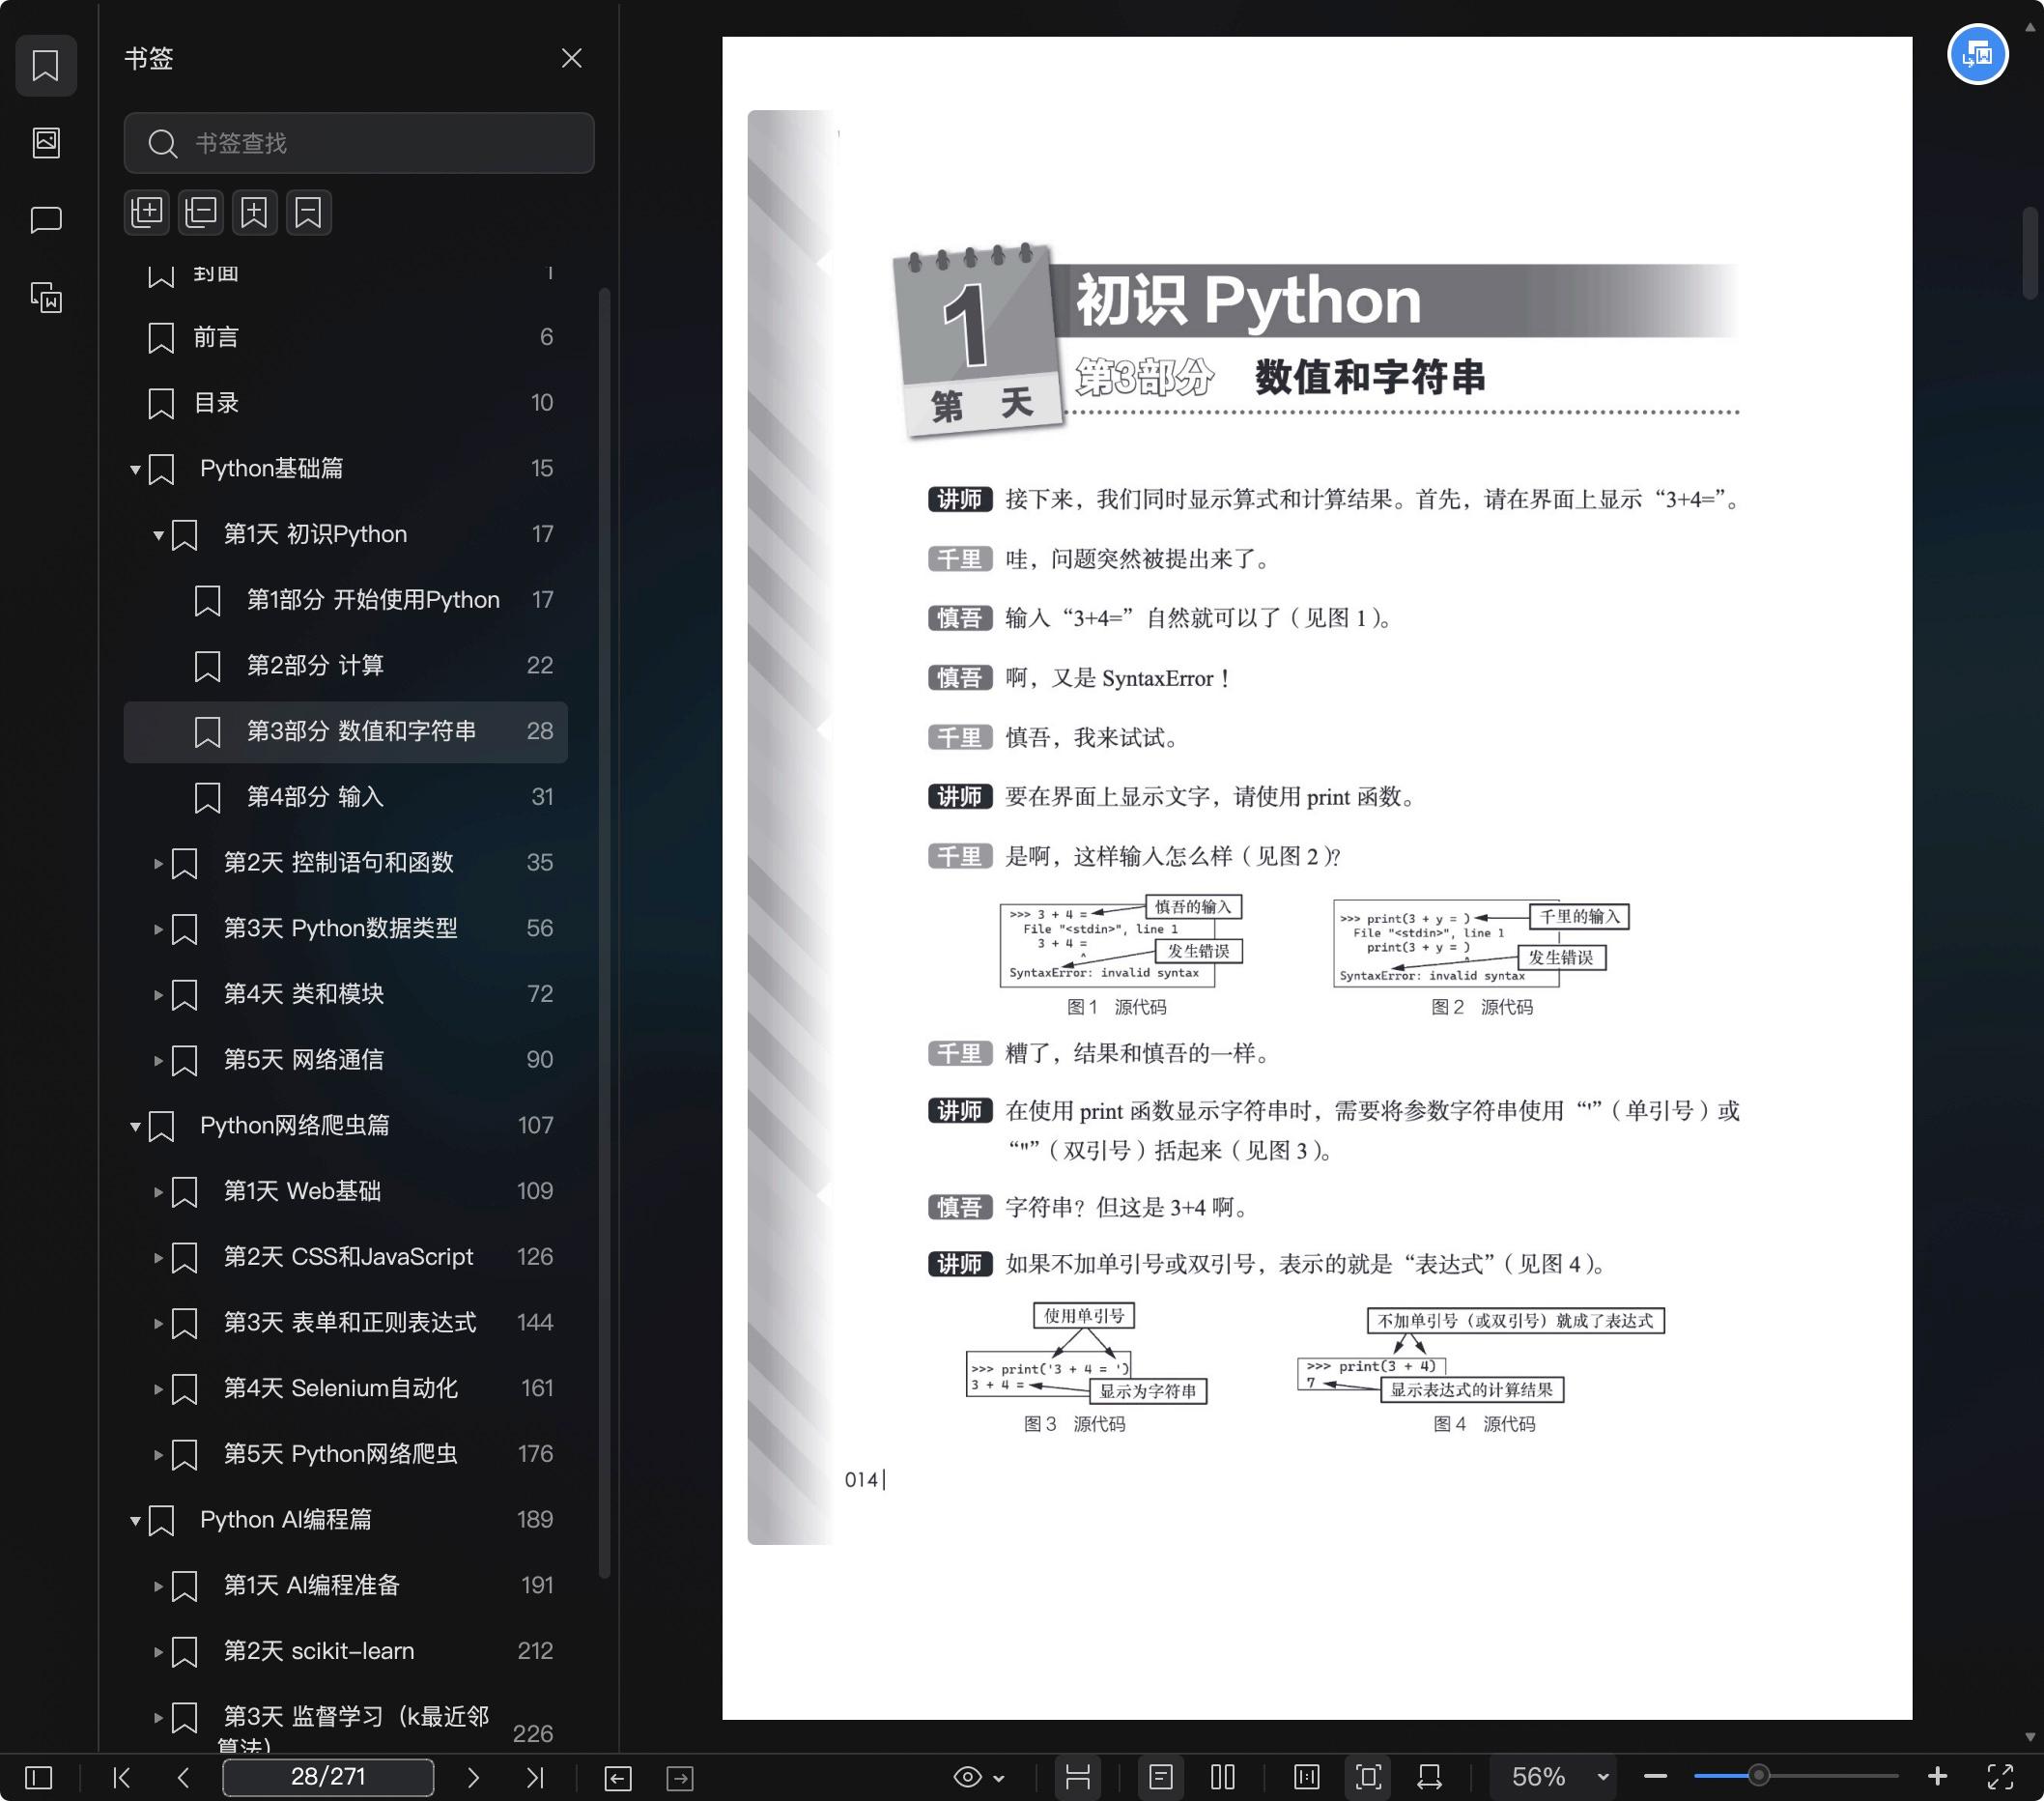Toggle the sidebar panel icon in bottom bar
Image resolution: width=2044 pixels, height=1801 pixels.
pyautogui.click(x=39, y=1777)
